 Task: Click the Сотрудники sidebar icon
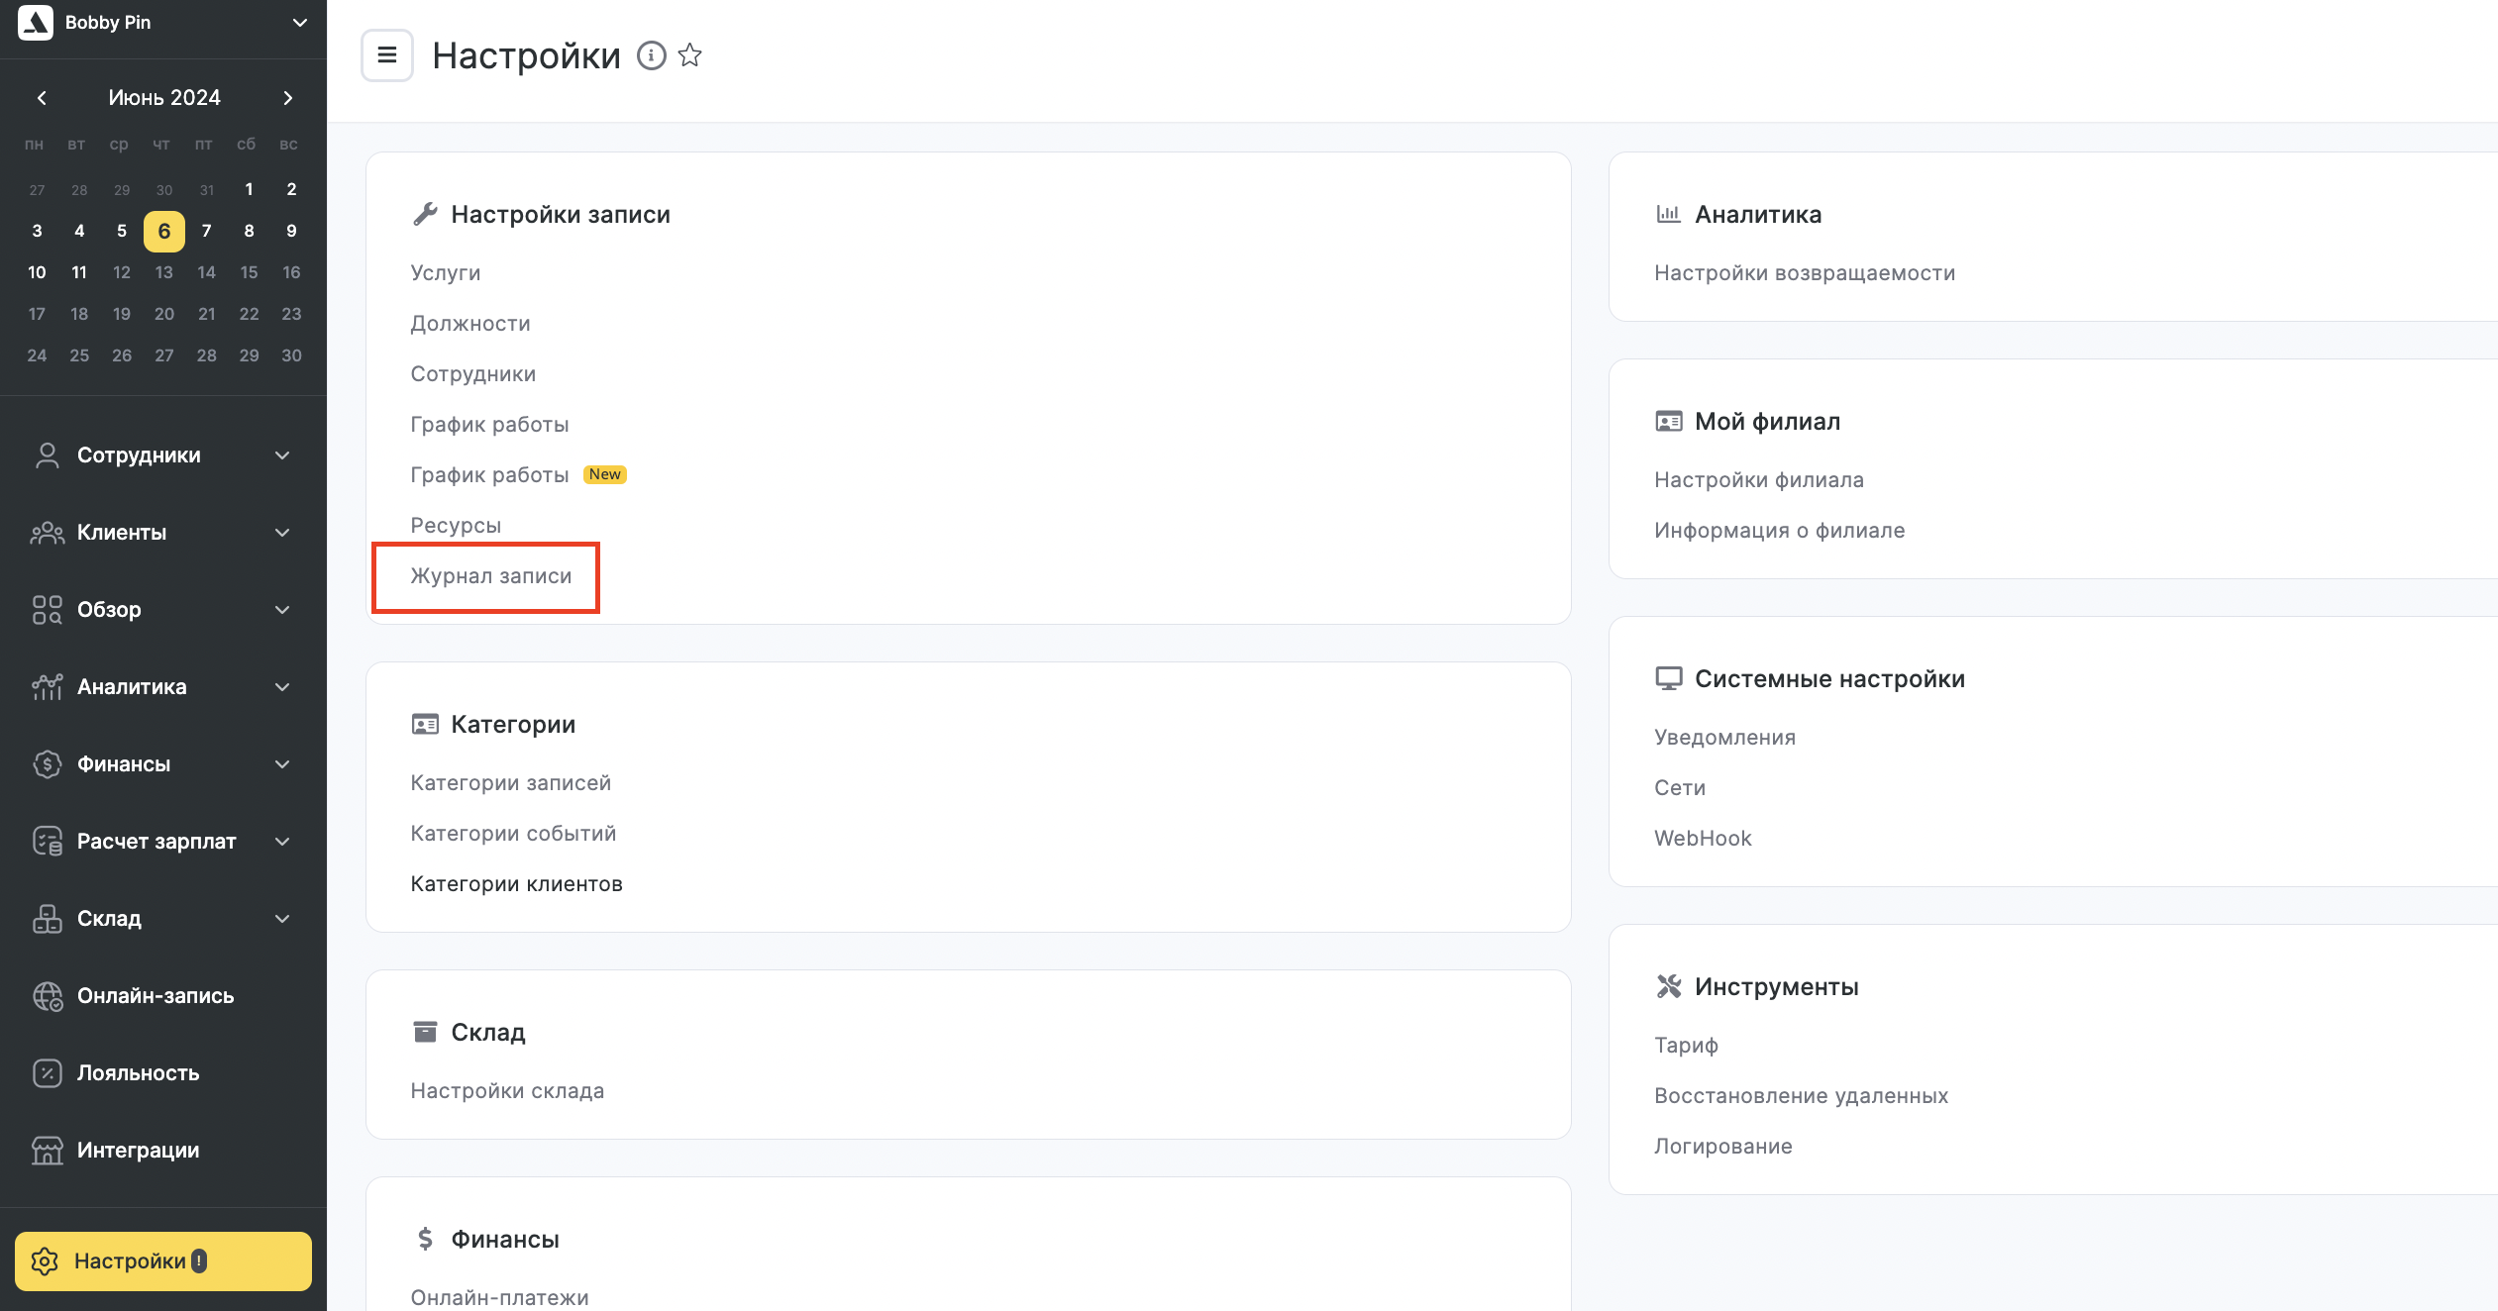pos(47,454)
